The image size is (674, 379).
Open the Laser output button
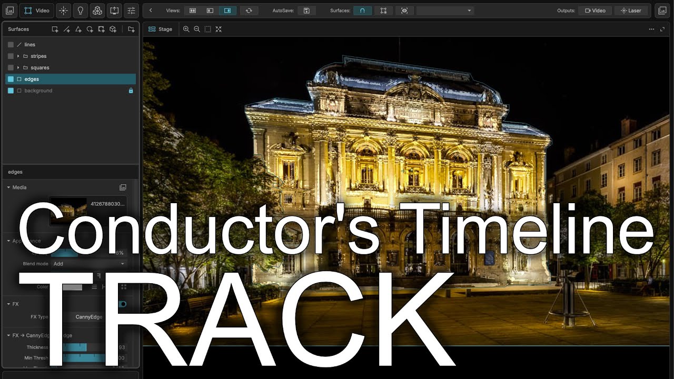pyautogui.click(x=631, y=11)
